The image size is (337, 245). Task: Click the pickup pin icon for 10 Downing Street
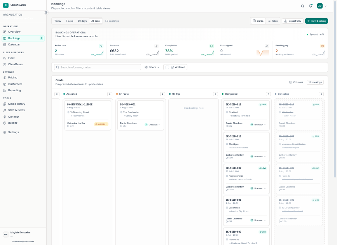(68, 112)
